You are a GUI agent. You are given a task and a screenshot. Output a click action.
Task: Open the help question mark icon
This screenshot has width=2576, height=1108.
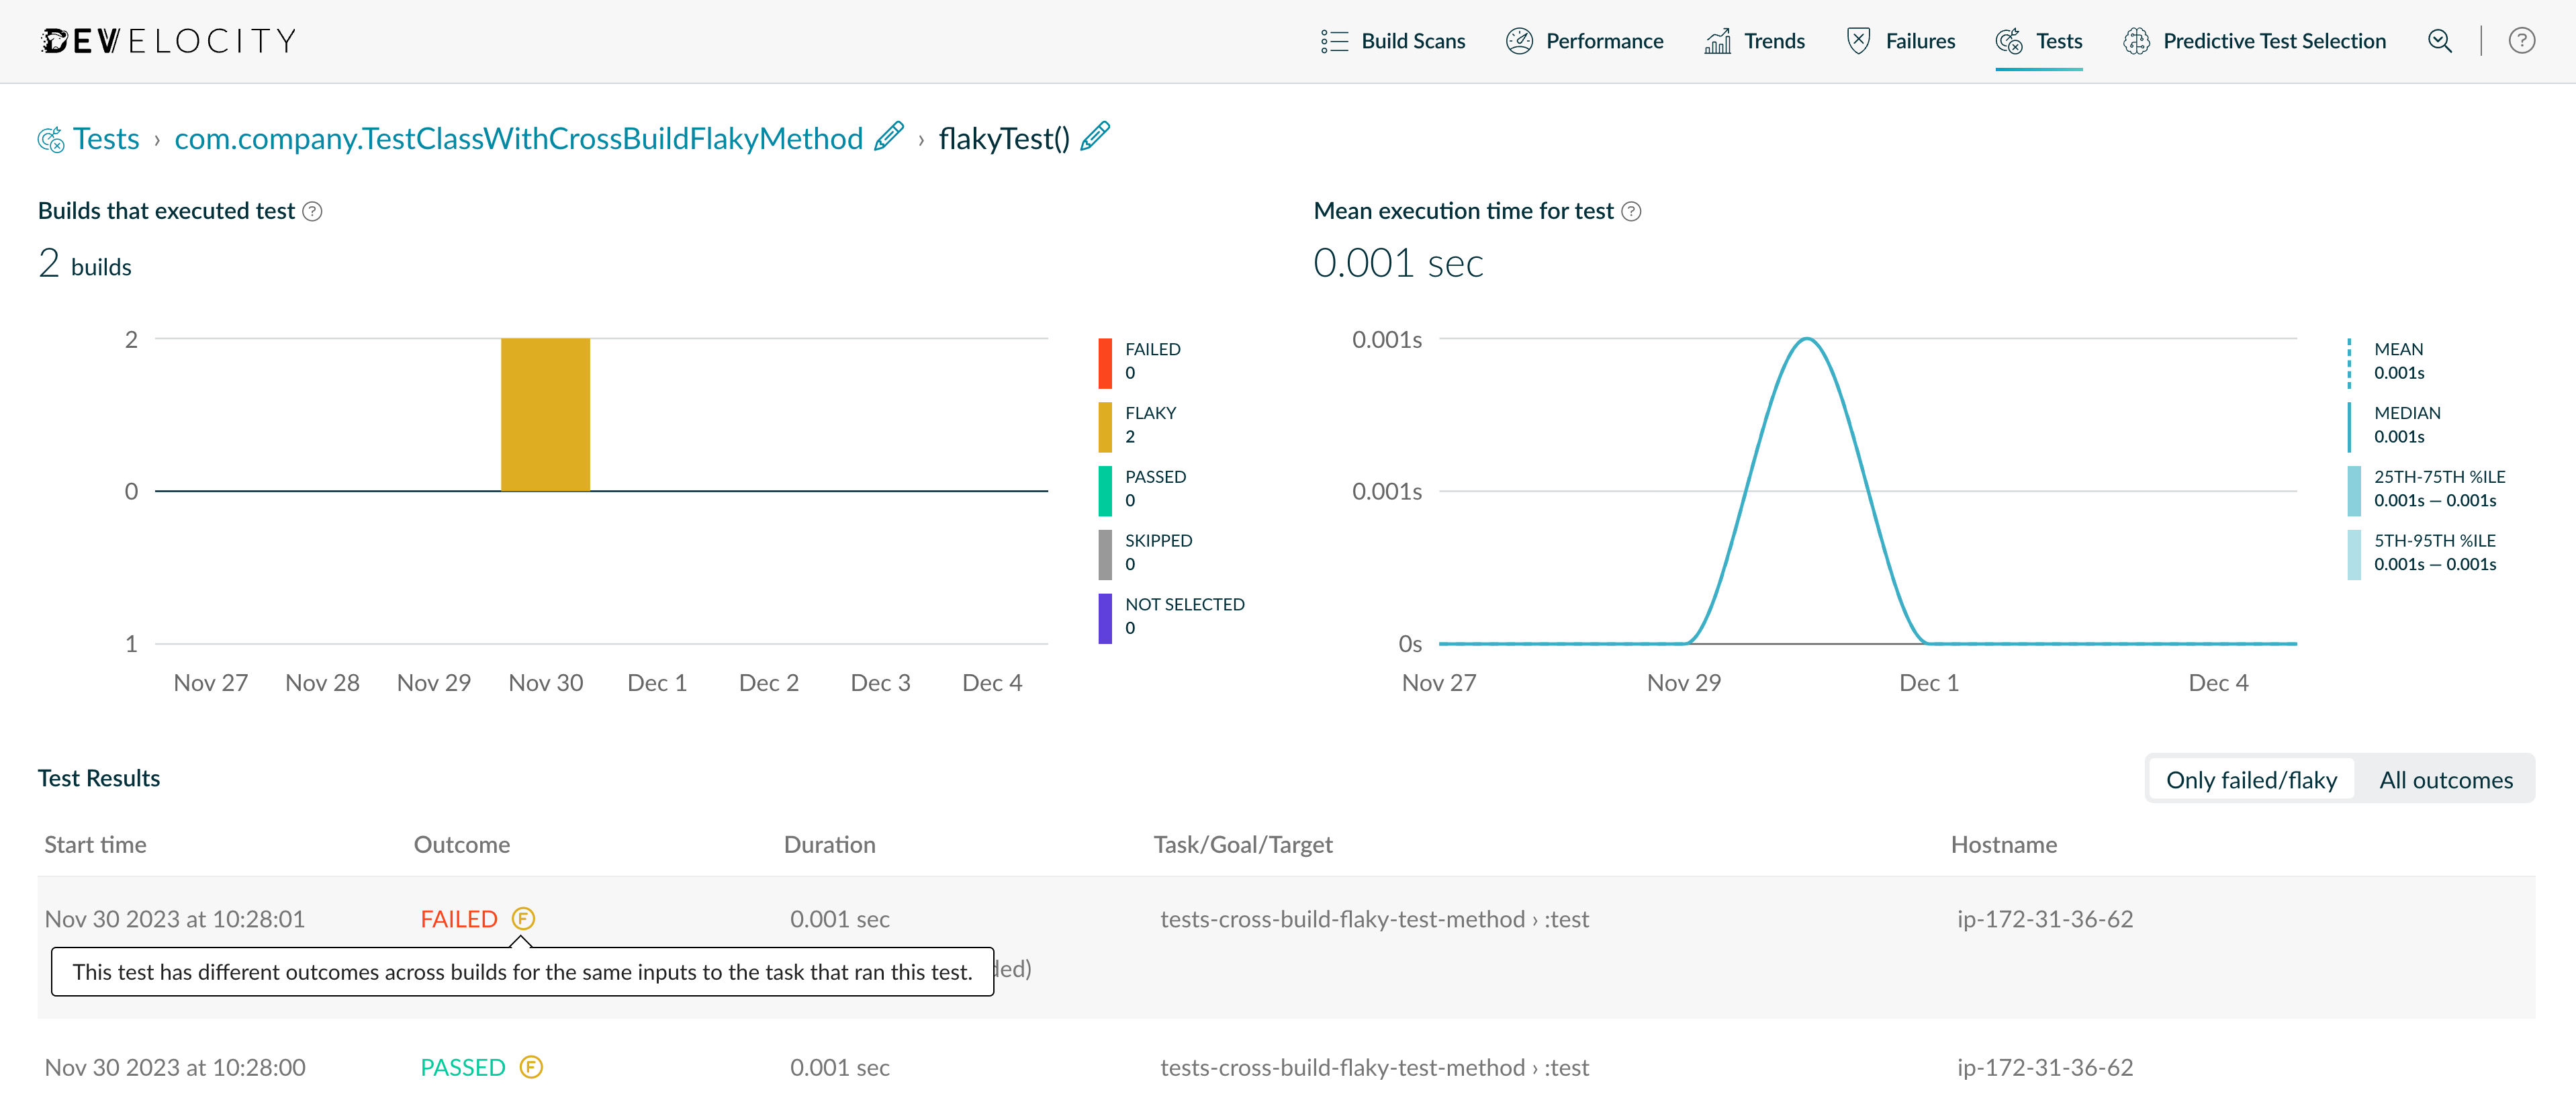point(2521,41)
